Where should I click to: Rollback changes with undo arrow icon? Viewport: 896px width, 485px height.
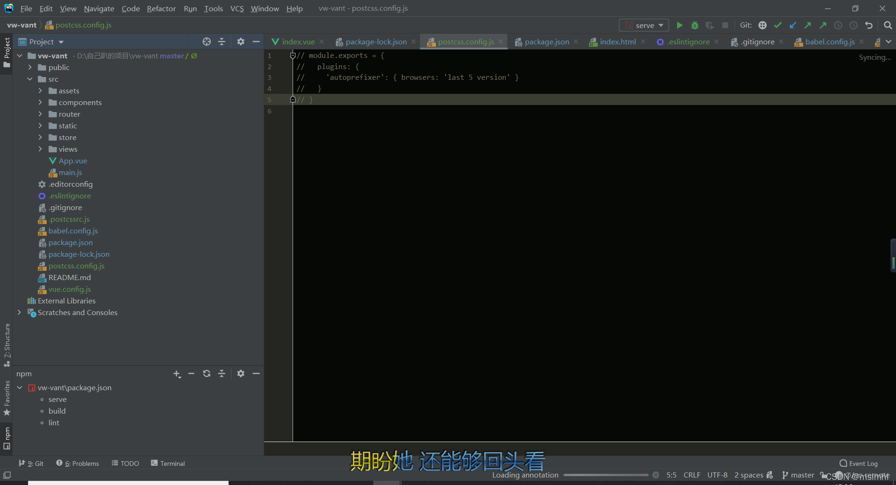[868, 25]
